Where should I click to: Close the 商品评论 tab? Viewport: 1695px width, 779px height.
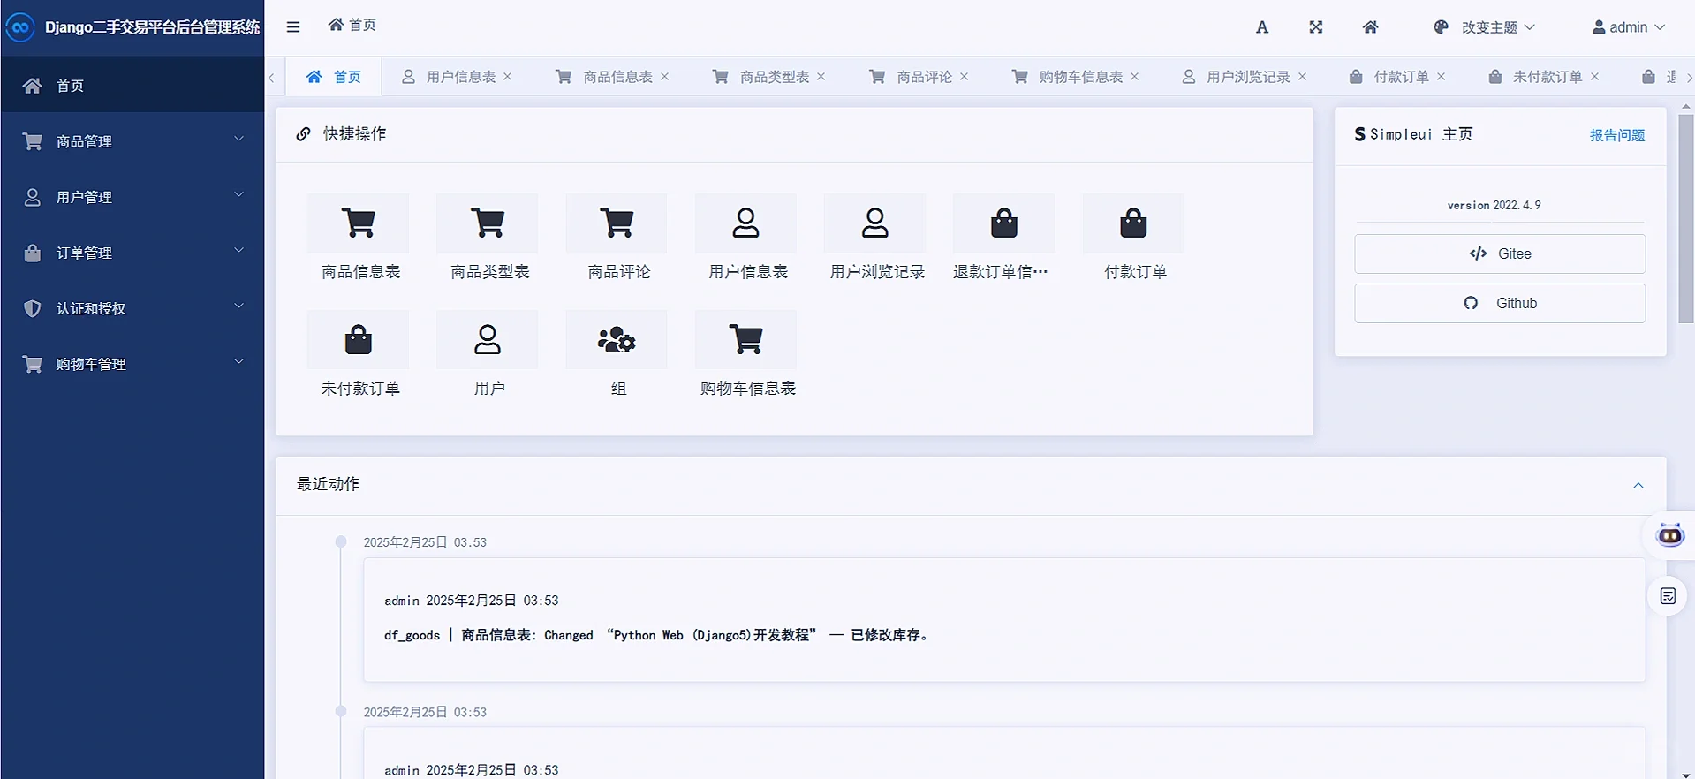(x=965, y=77)
